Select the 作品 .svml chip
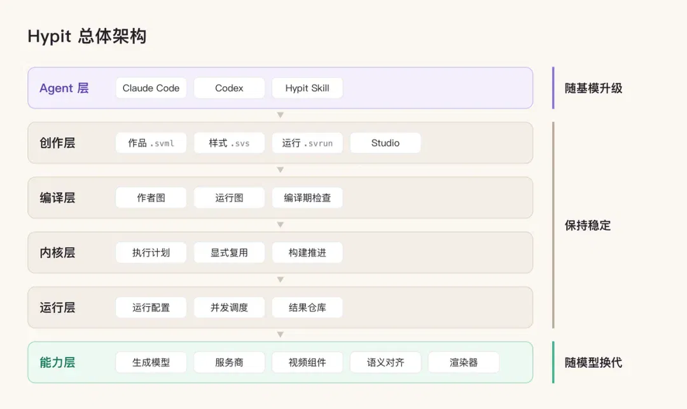The image size is (687, 409). pyautogui.click(x=151, y=143)
